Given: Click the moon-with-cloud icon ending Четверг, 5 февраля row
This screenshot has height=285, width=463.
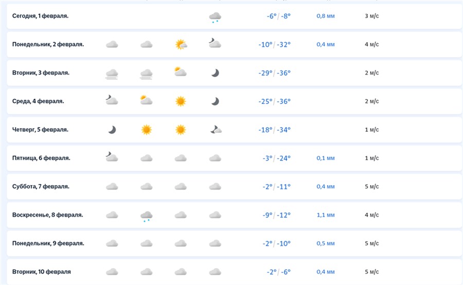Looking at the screenshot, I should tap(216, 130).
